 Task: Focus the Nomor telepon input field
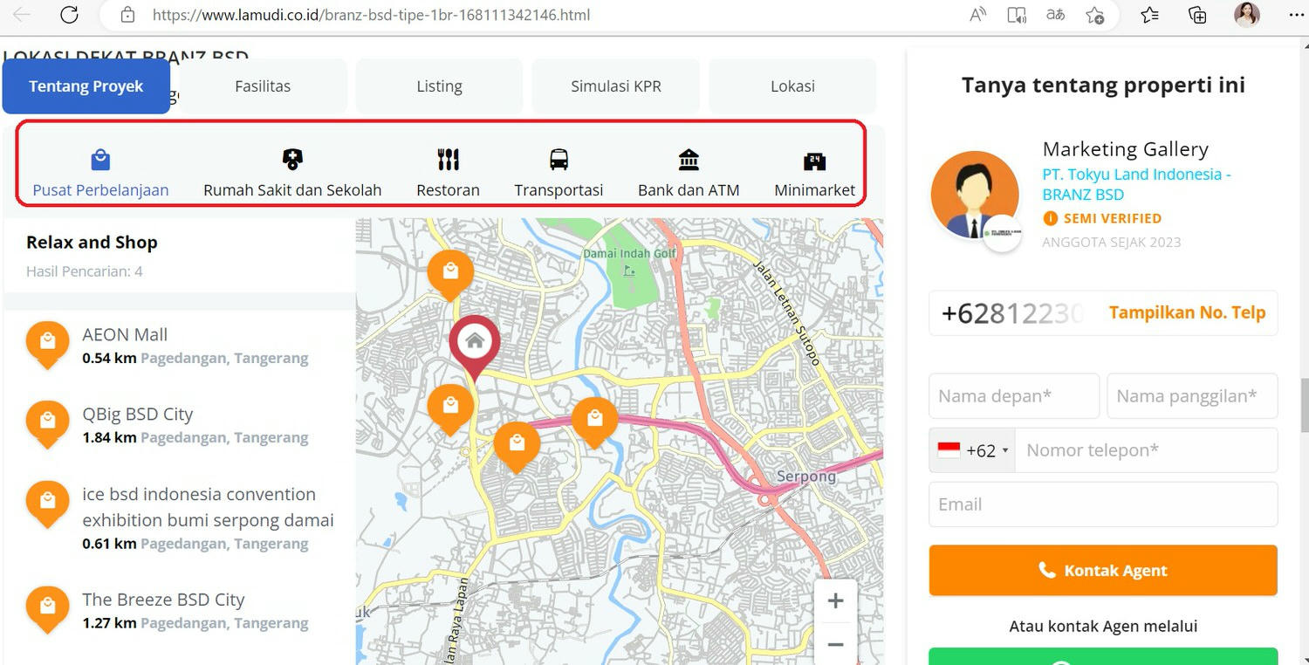pyautogui.click(x=1146, y=450)
